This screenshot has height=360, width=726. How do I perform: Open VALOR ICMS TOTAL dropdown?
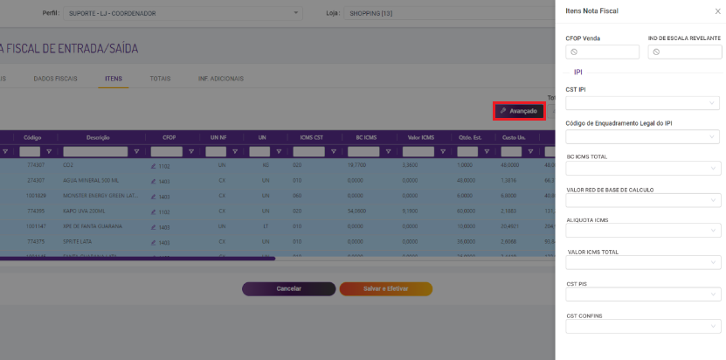tap(643, 262)
